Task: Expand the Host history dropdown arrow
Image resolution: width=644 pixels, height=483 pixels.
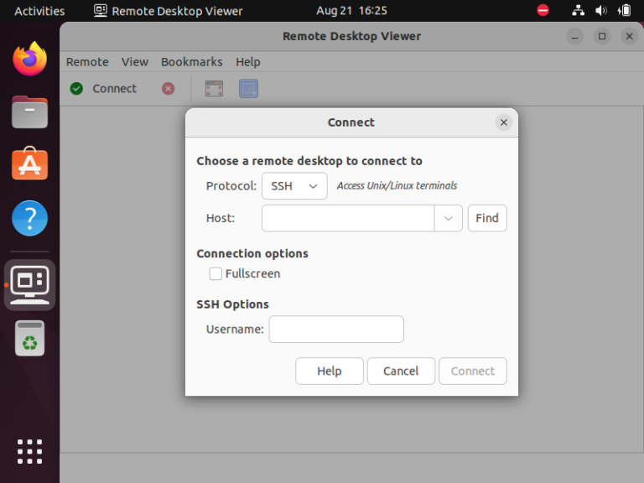Action: 448,218
